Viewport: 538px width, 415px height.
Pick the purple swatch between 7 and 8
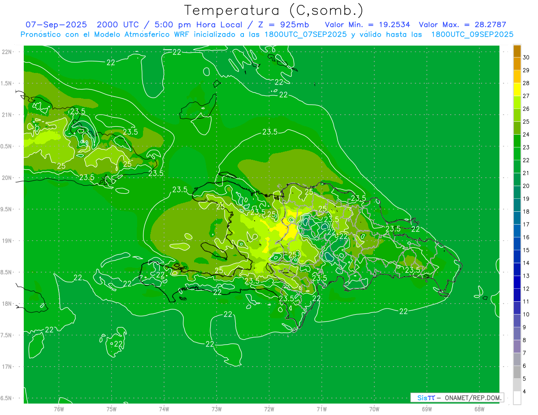[x=517, y=347]
